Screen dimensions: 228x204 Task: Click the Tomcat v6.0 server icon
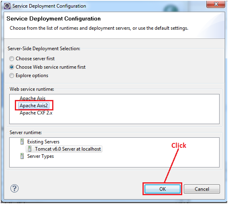[30, 149]
